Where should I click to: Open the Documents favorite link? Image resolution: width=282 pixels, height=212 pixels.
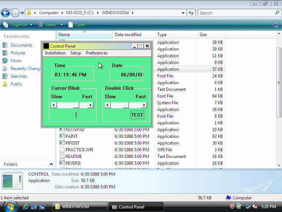click(x=21, y=45)
